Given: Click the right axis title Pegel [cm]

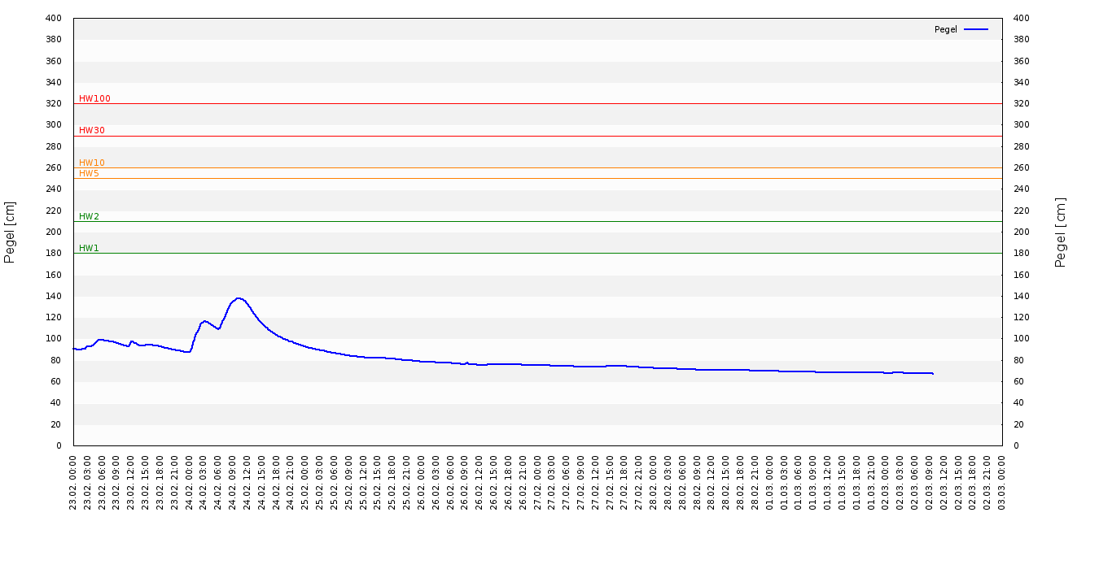Looking at the screenshot, I should 1060,232.
